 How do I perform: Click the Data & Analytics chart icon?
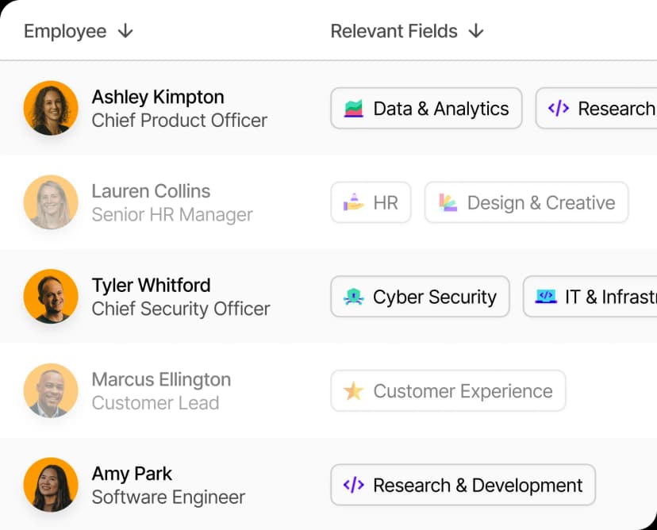click(353, 109)
